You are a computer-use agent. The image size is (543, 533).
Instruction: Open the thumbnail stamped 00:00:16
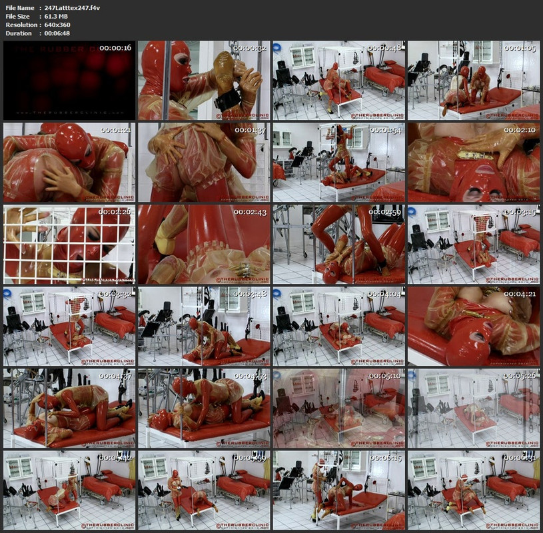[69, 81]
